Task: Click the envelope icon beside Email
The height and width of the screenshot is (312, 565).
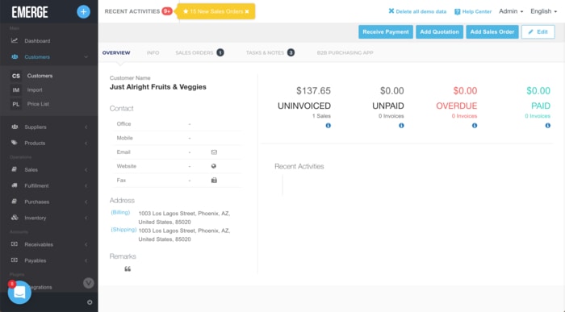Action: [x=214, y=152]
